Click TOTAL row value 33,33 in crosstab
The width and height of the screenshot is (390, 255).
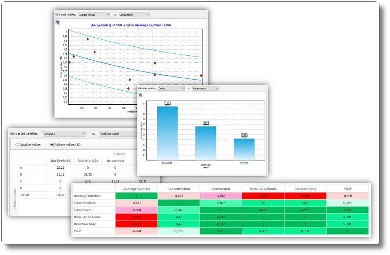pos(60,195)
